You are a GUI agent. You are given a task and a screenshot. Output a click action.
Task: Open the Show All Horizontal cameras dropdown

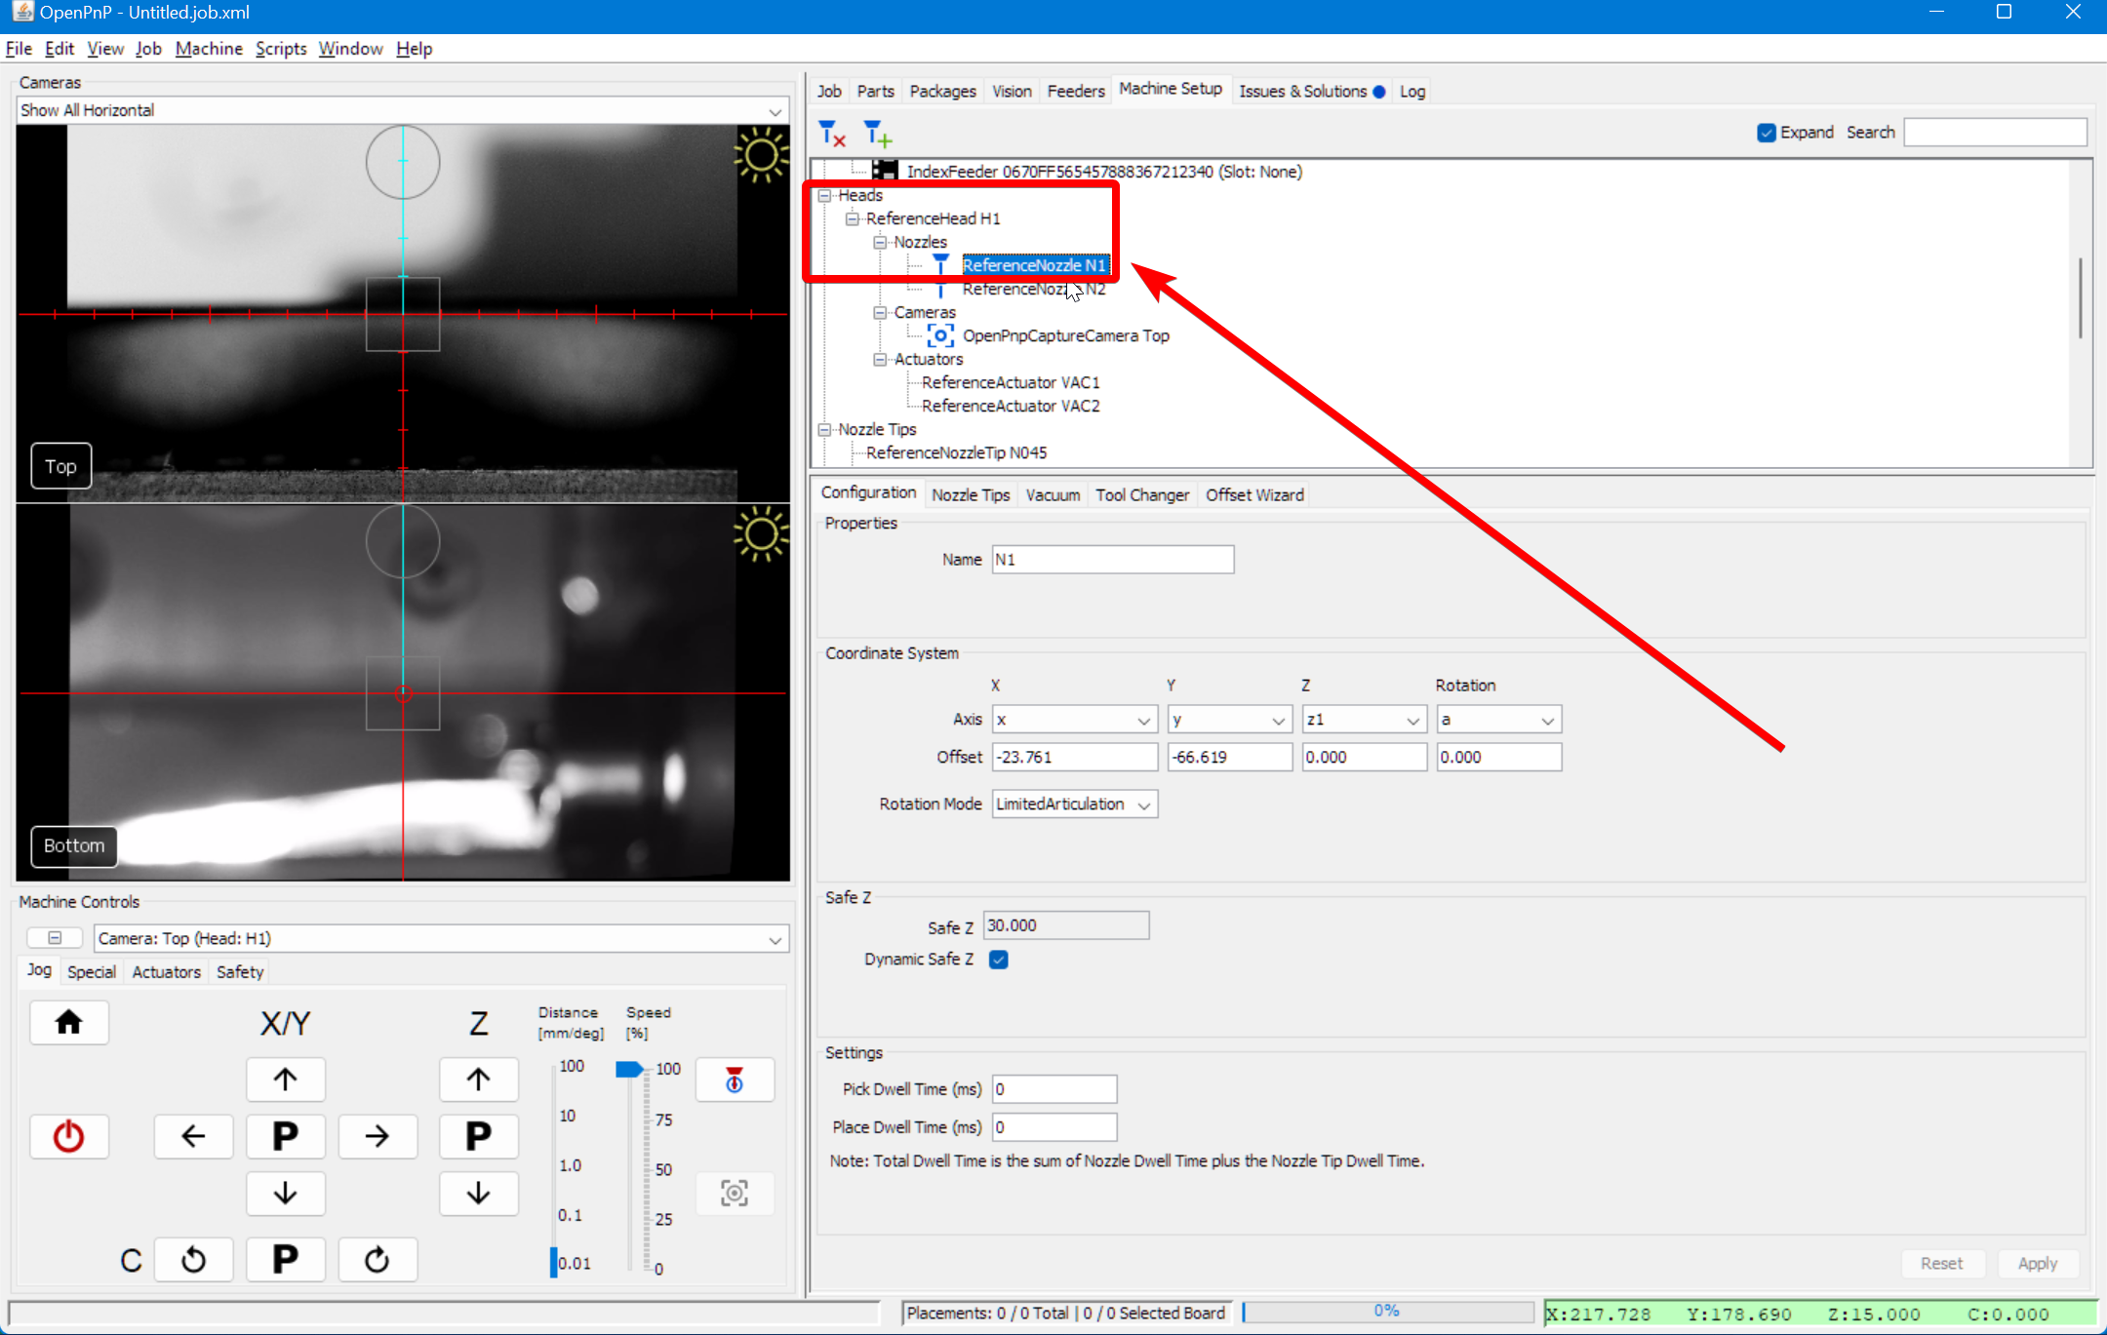point(402,110)
